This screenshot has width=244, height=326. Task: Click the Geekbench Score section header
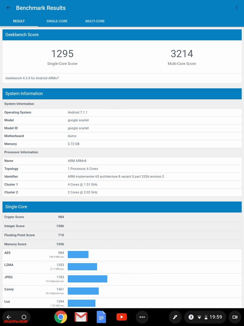point(122,35)
